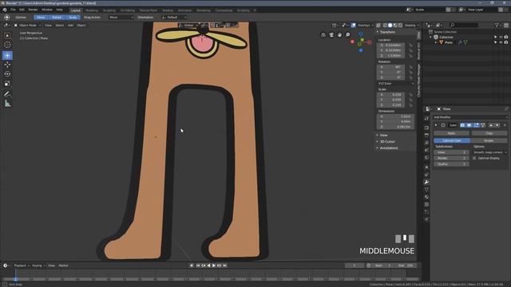Expand the Annotations panel in sidebar
Screen dimensions: 511x287
[x=389, y=148]
